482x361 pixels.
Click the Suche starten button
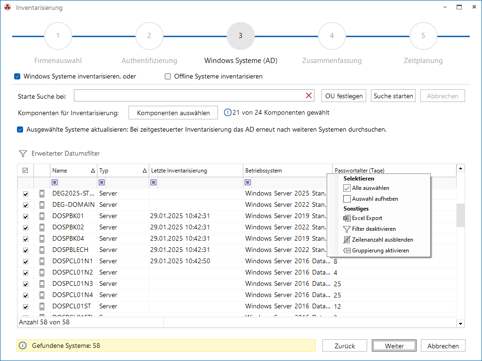(x=393, y=96)
